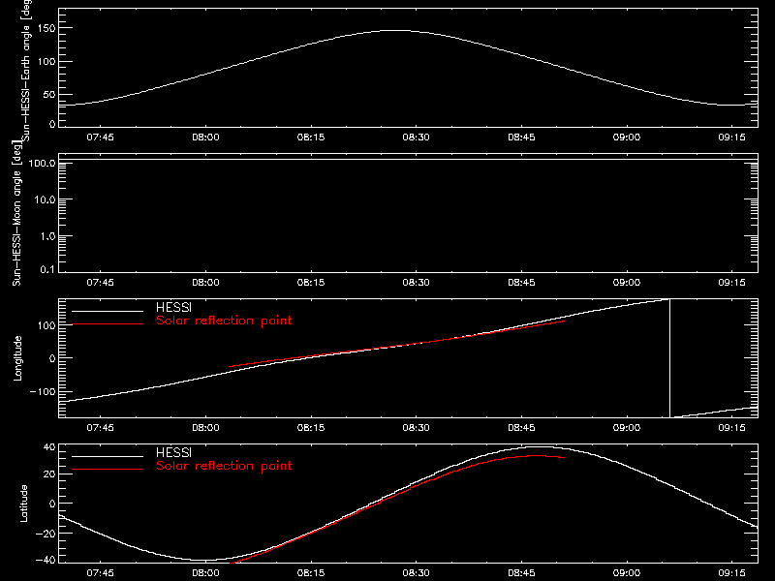Image resolution: width=775 pixels, height=581 pixels.
Task: Click '08:30' label under Latitude plot
Action: [x=417, y=573]
